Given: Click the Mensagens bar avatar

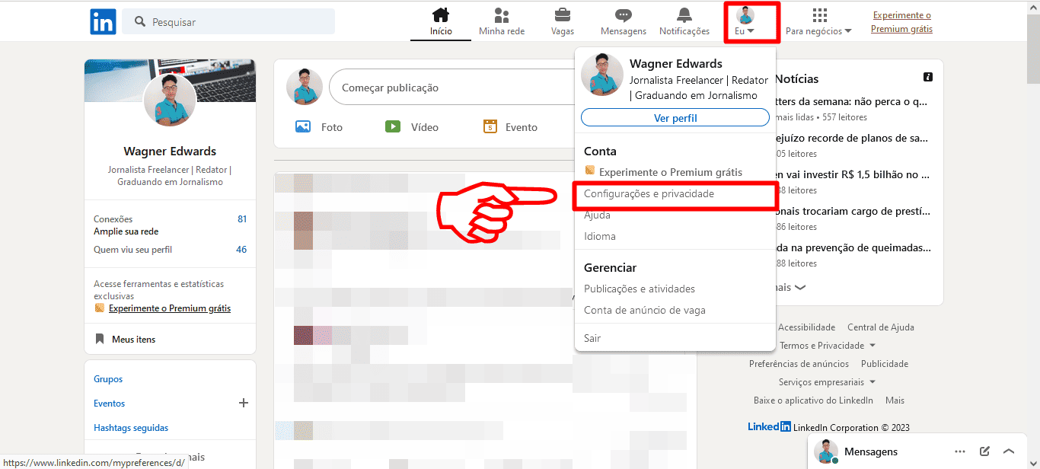Looking at the screenshot, I should click(826, 451).
